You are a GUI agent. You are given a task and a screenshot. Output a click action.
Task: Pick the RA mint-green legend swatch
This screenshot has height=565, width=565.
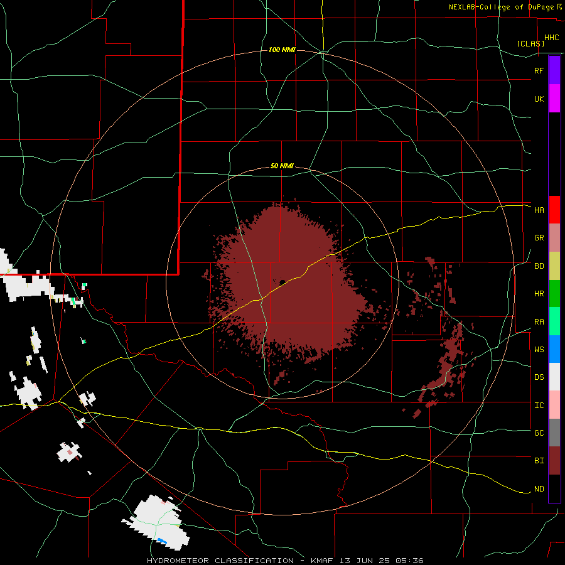[554, 321]
